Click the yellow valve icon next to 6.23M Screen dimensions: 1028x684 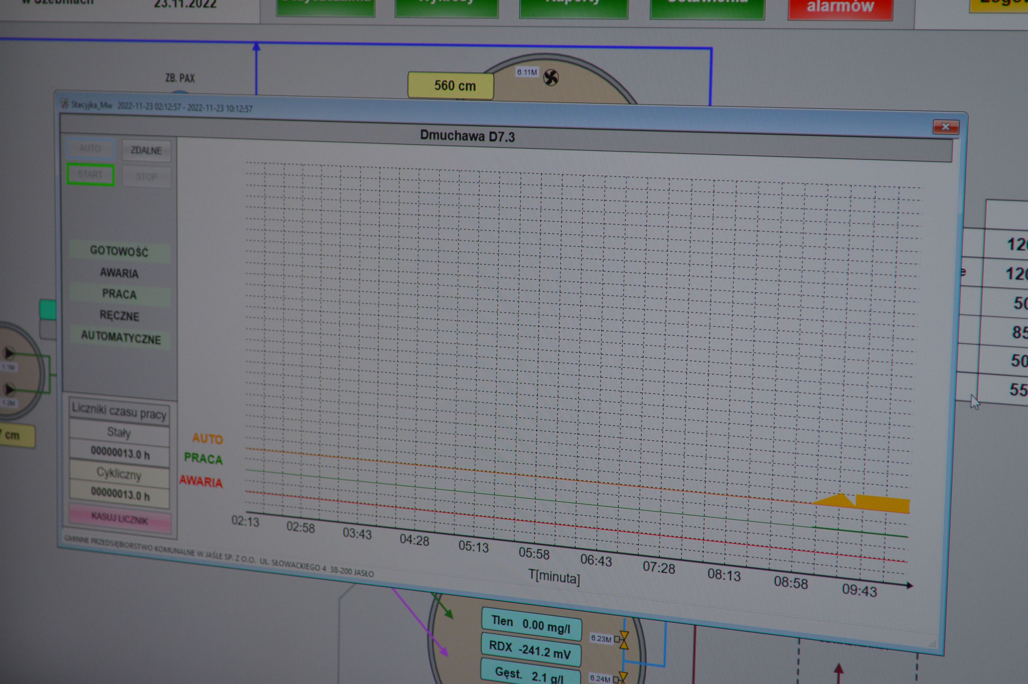(624, 640)
